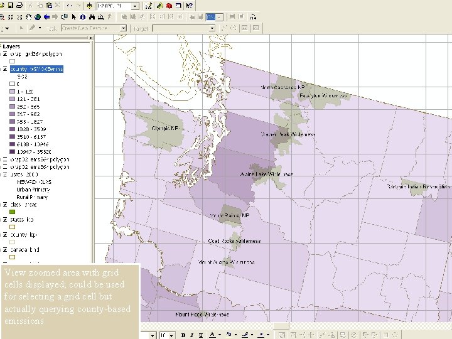Select the highlighted county emissions layer
452x339 pixels.
pos(36,69)
